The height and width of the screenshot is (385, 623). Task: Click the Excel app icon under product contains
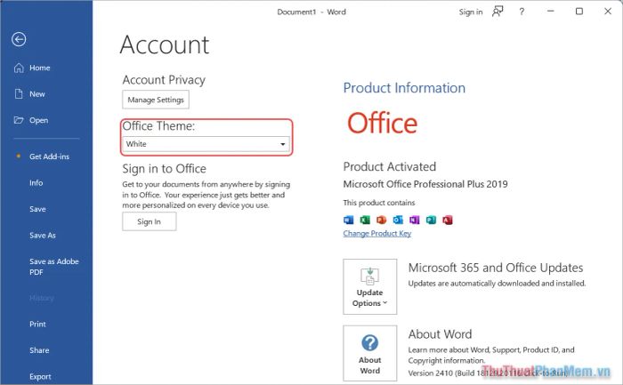(365, 220)
